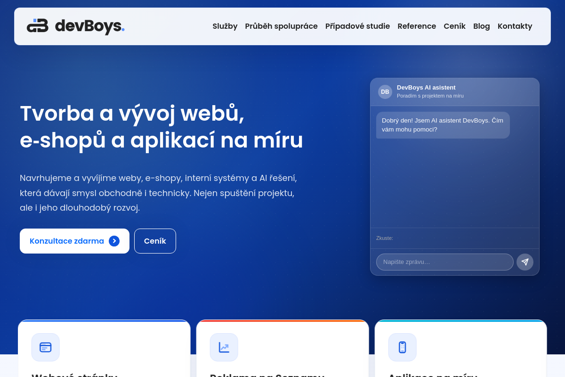
Task: Navigate to Reference
Action: (417, 26)
